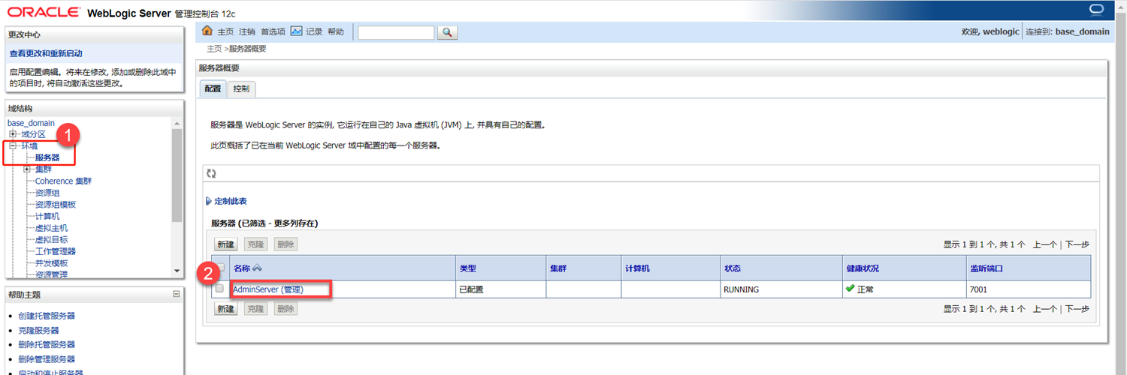Click the magnifier search button
Viewport: 1127px width, 375px height.
pyautogui.click(x=447, y=32)
